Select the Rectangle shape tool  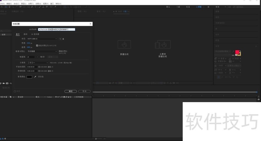(28, 7)
